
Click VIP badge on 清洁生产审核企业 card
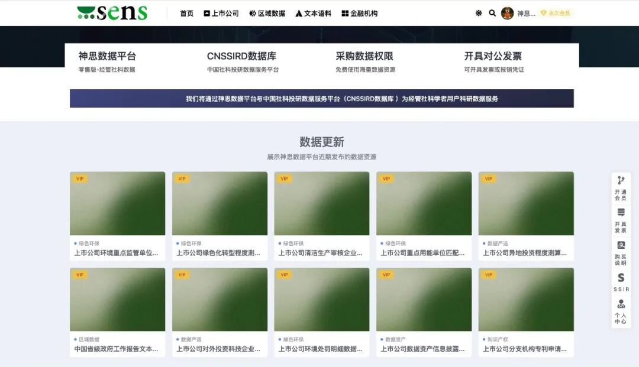click(284, 178)
